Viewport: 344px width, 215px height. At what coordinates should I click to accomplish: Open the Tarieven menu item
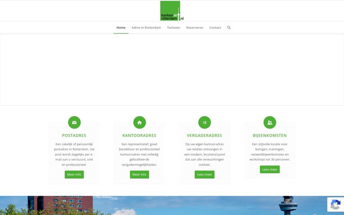[x=173, y=27]
